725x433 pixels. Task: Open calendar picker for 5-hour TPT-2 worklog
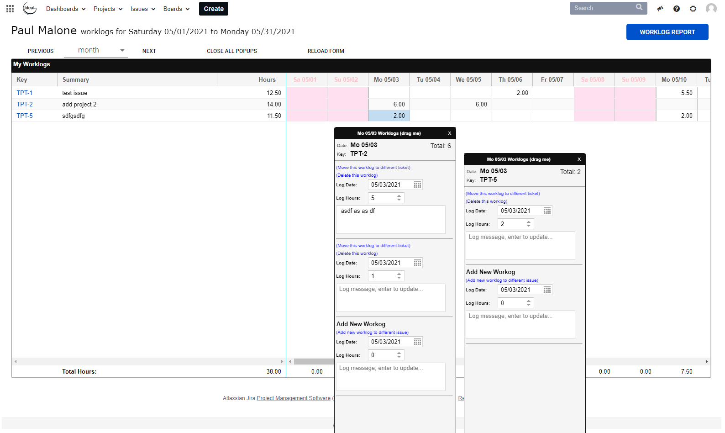417,185
